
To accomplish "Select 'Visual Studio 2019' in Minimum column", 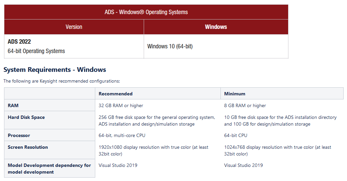I will (243, 165).
